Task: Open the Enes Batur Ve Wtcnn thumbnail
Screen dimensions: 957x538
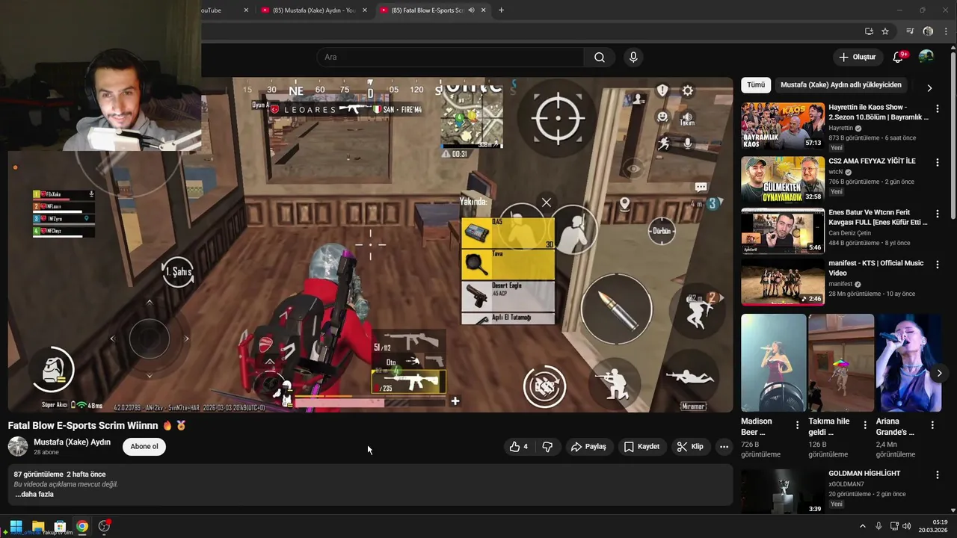Action: click(x=783, y=231)
